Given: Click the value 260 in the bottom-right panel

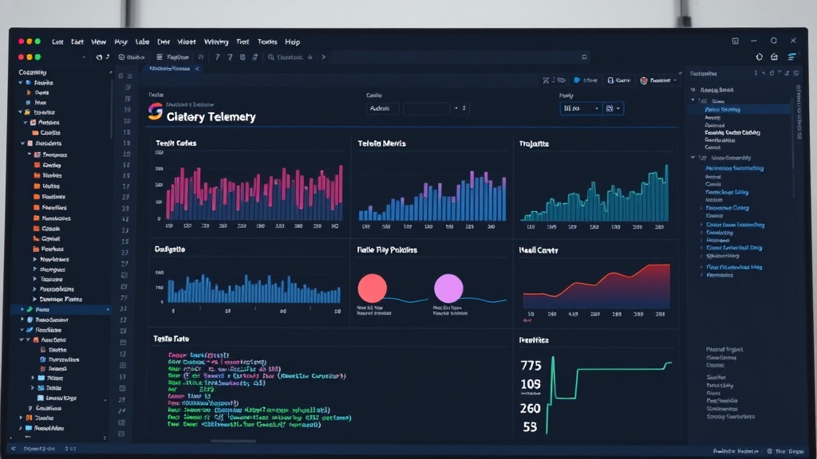Looking at the screenshot, I should pos(530,409).
